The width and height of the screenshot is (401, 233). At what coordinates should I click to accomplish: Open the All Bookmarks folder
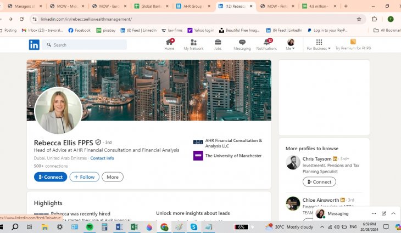[x=387, y=30]
